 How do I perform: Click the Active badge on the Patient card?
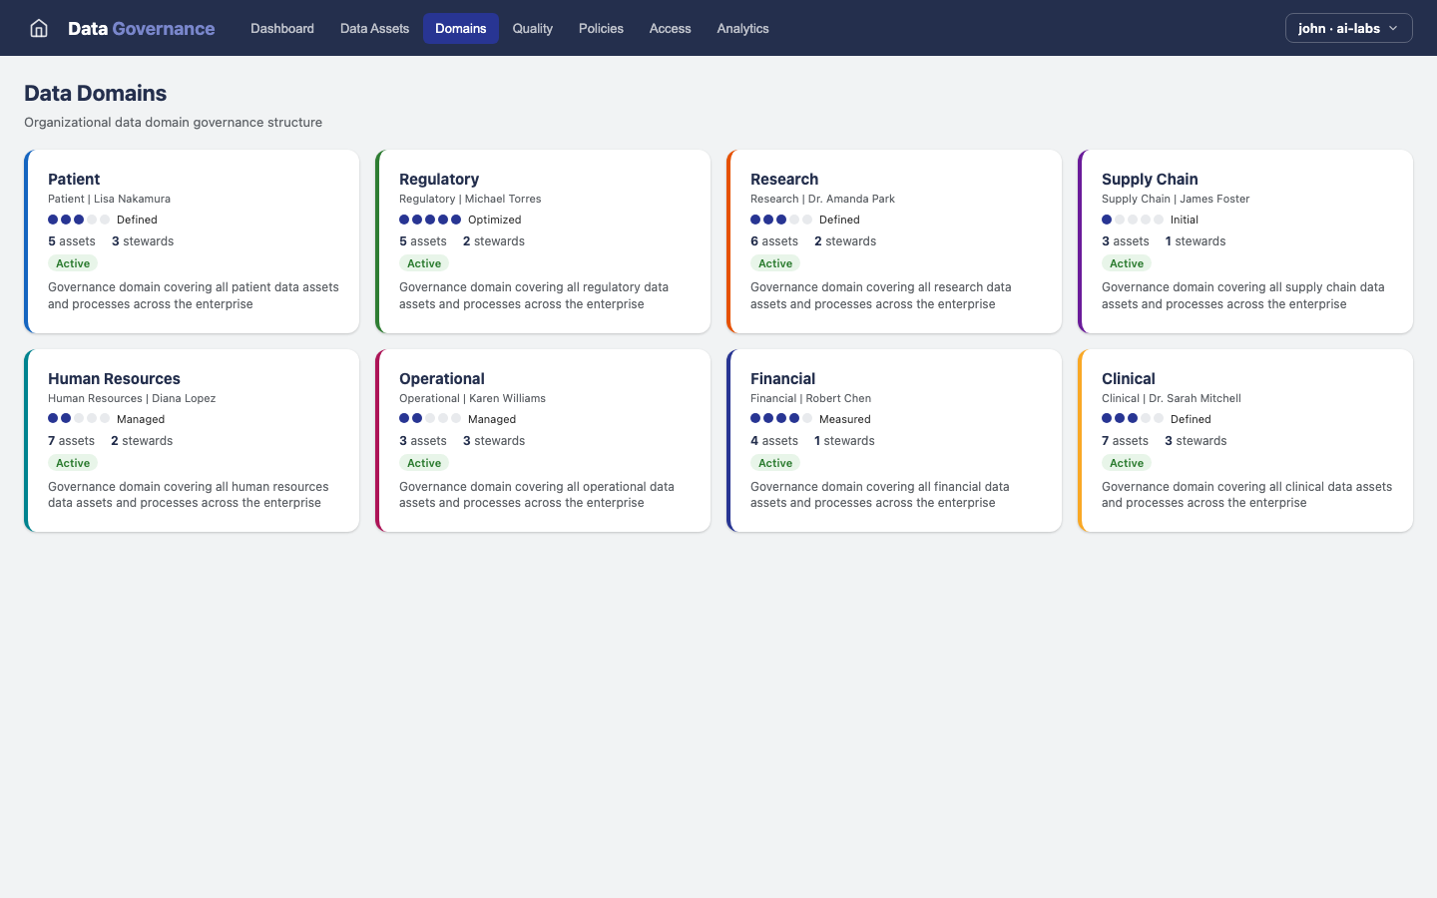click(x=72, y=262)
